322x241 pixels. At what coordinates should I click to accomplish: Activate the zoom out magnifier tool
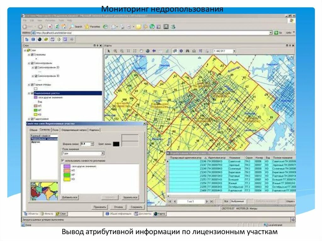coord(122,51)
